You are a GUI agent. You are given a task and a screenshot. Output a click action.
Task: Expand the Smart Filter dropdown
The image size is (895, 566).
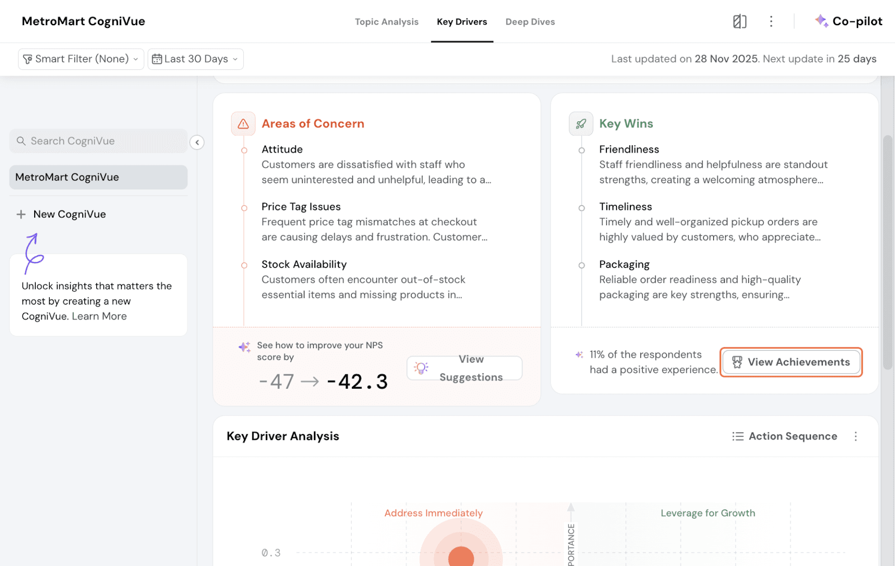81,59
